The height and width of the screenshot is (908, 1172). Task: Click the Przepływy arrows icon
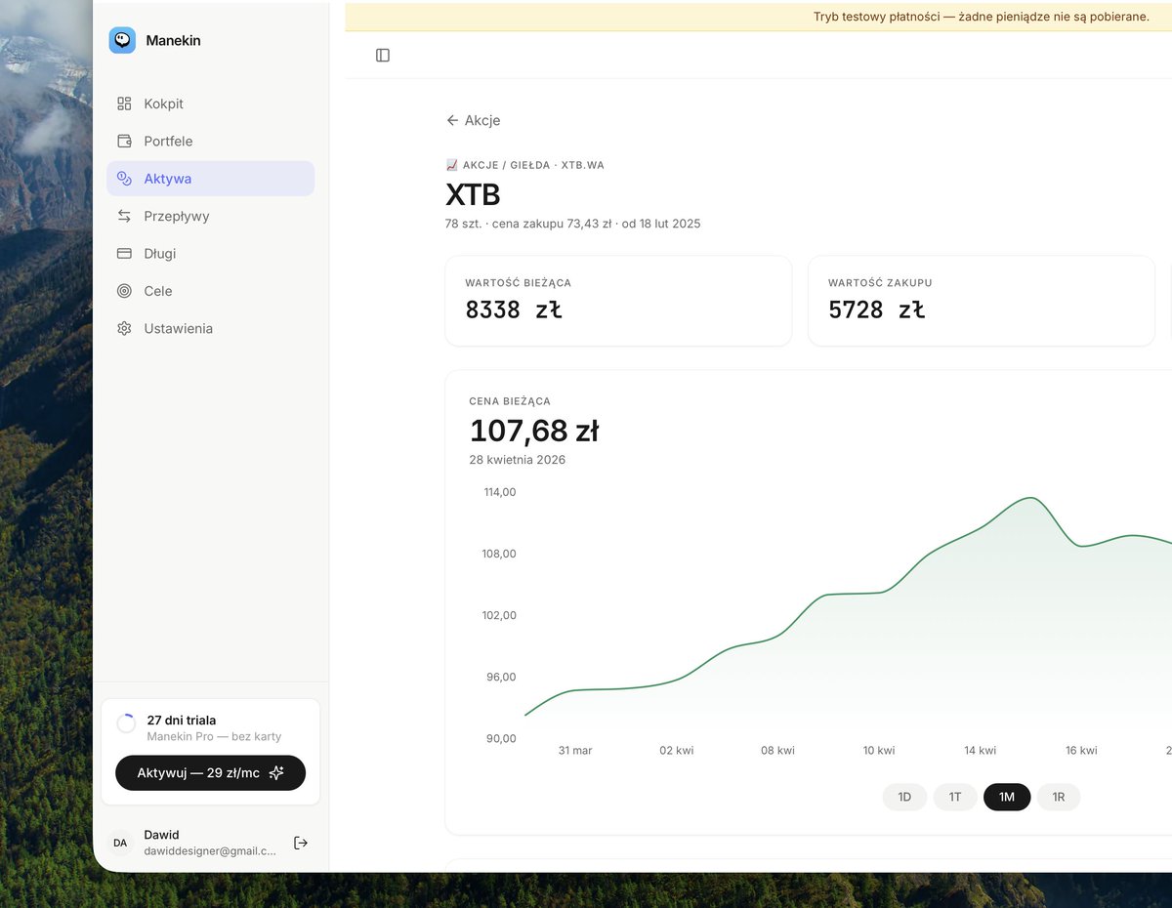(124, 216)
